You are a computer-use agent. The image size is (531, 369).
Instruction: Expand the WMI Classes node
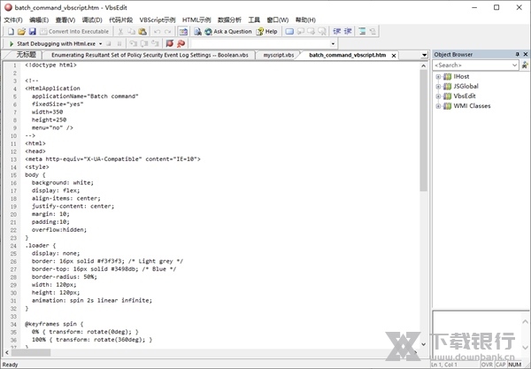[437, 106]
